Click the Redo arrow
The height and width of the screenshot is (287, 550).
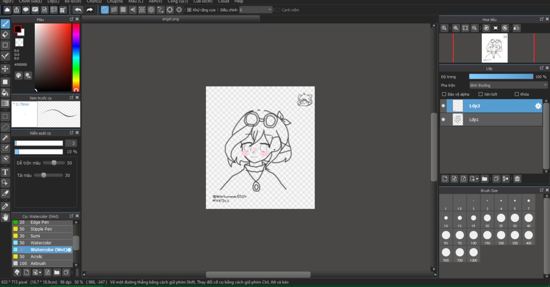click(90, 10)
